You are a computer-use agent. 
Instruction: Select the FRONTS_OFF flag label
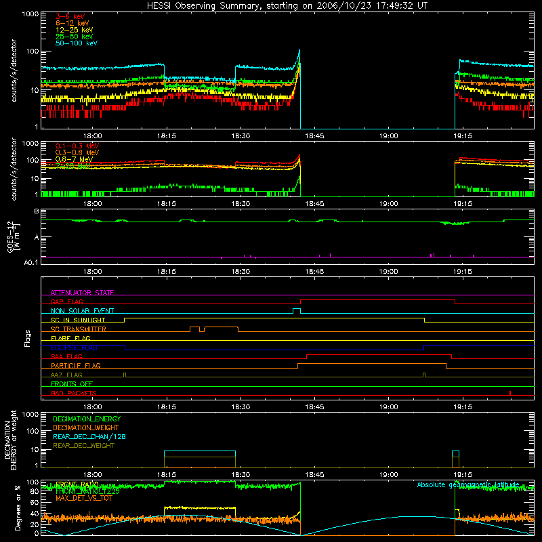pos(72,383)
